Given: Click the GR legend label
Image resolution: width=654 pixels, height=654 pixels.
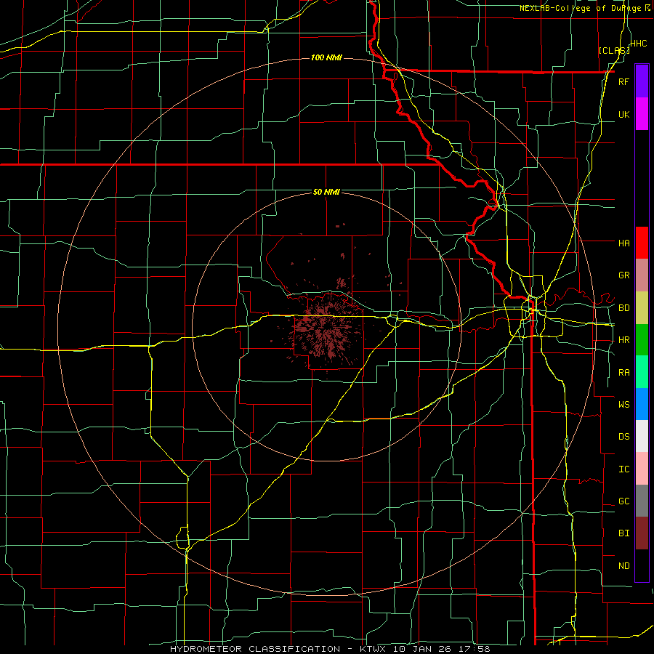Looking at the screenshot, I should pyautogui.click(x=623, y=275).
